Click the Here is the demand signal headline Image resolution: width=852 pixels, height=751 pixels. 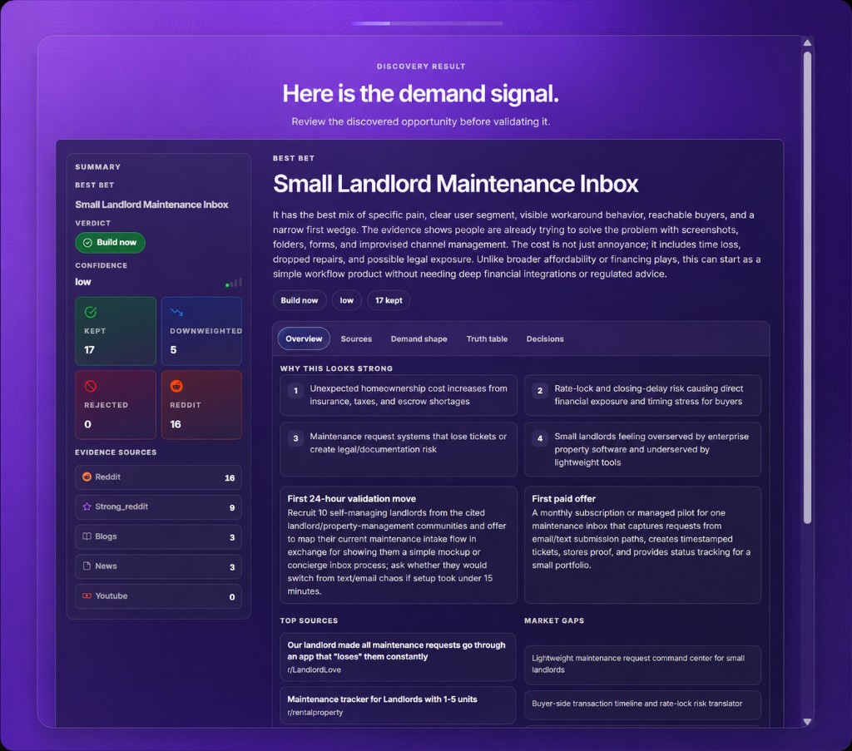coord(420,93)
